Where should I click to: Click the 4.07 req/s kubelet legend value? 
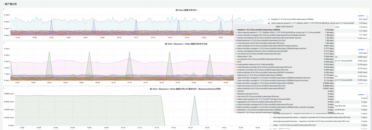tap(363, 19)
